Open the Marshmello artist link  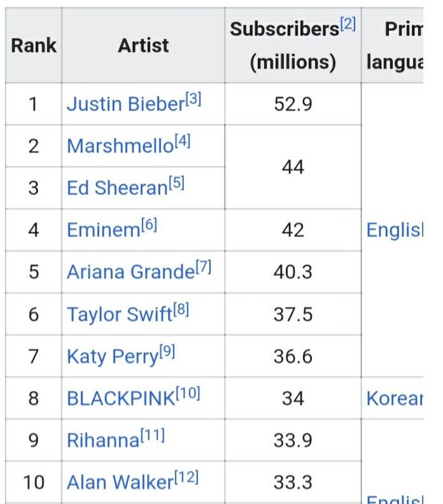(120, 146)
